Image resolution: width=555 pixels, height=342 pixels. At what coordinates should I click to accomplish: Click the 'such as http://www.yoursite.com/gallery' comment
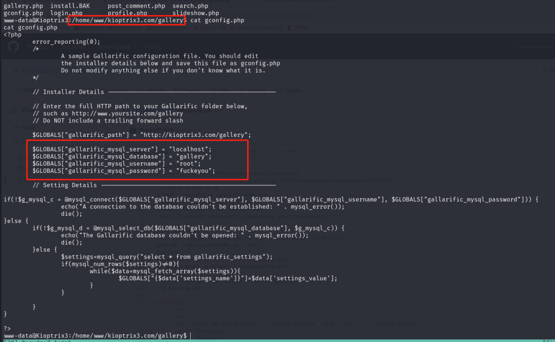coord(108,114)
